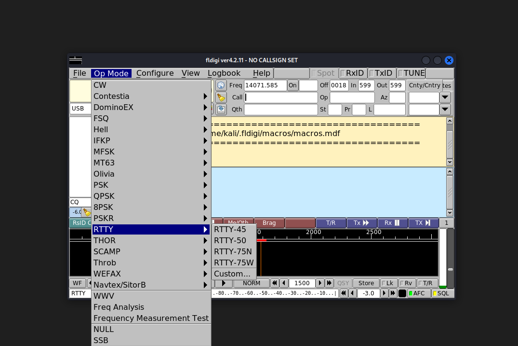This screenshot has height=346, width=518.
Task: Click the TX skip-to-end macro button
Action: pyautogui.click(x=423, y=223)
